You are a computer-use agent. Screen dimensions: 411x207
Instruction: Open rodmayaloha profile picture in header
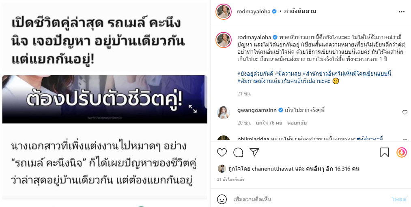pos(224,12)
